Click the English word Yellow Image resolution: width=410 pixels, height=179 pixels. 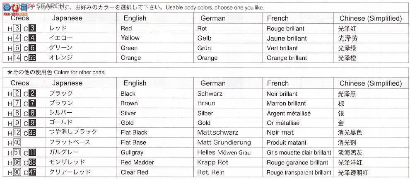130,38
